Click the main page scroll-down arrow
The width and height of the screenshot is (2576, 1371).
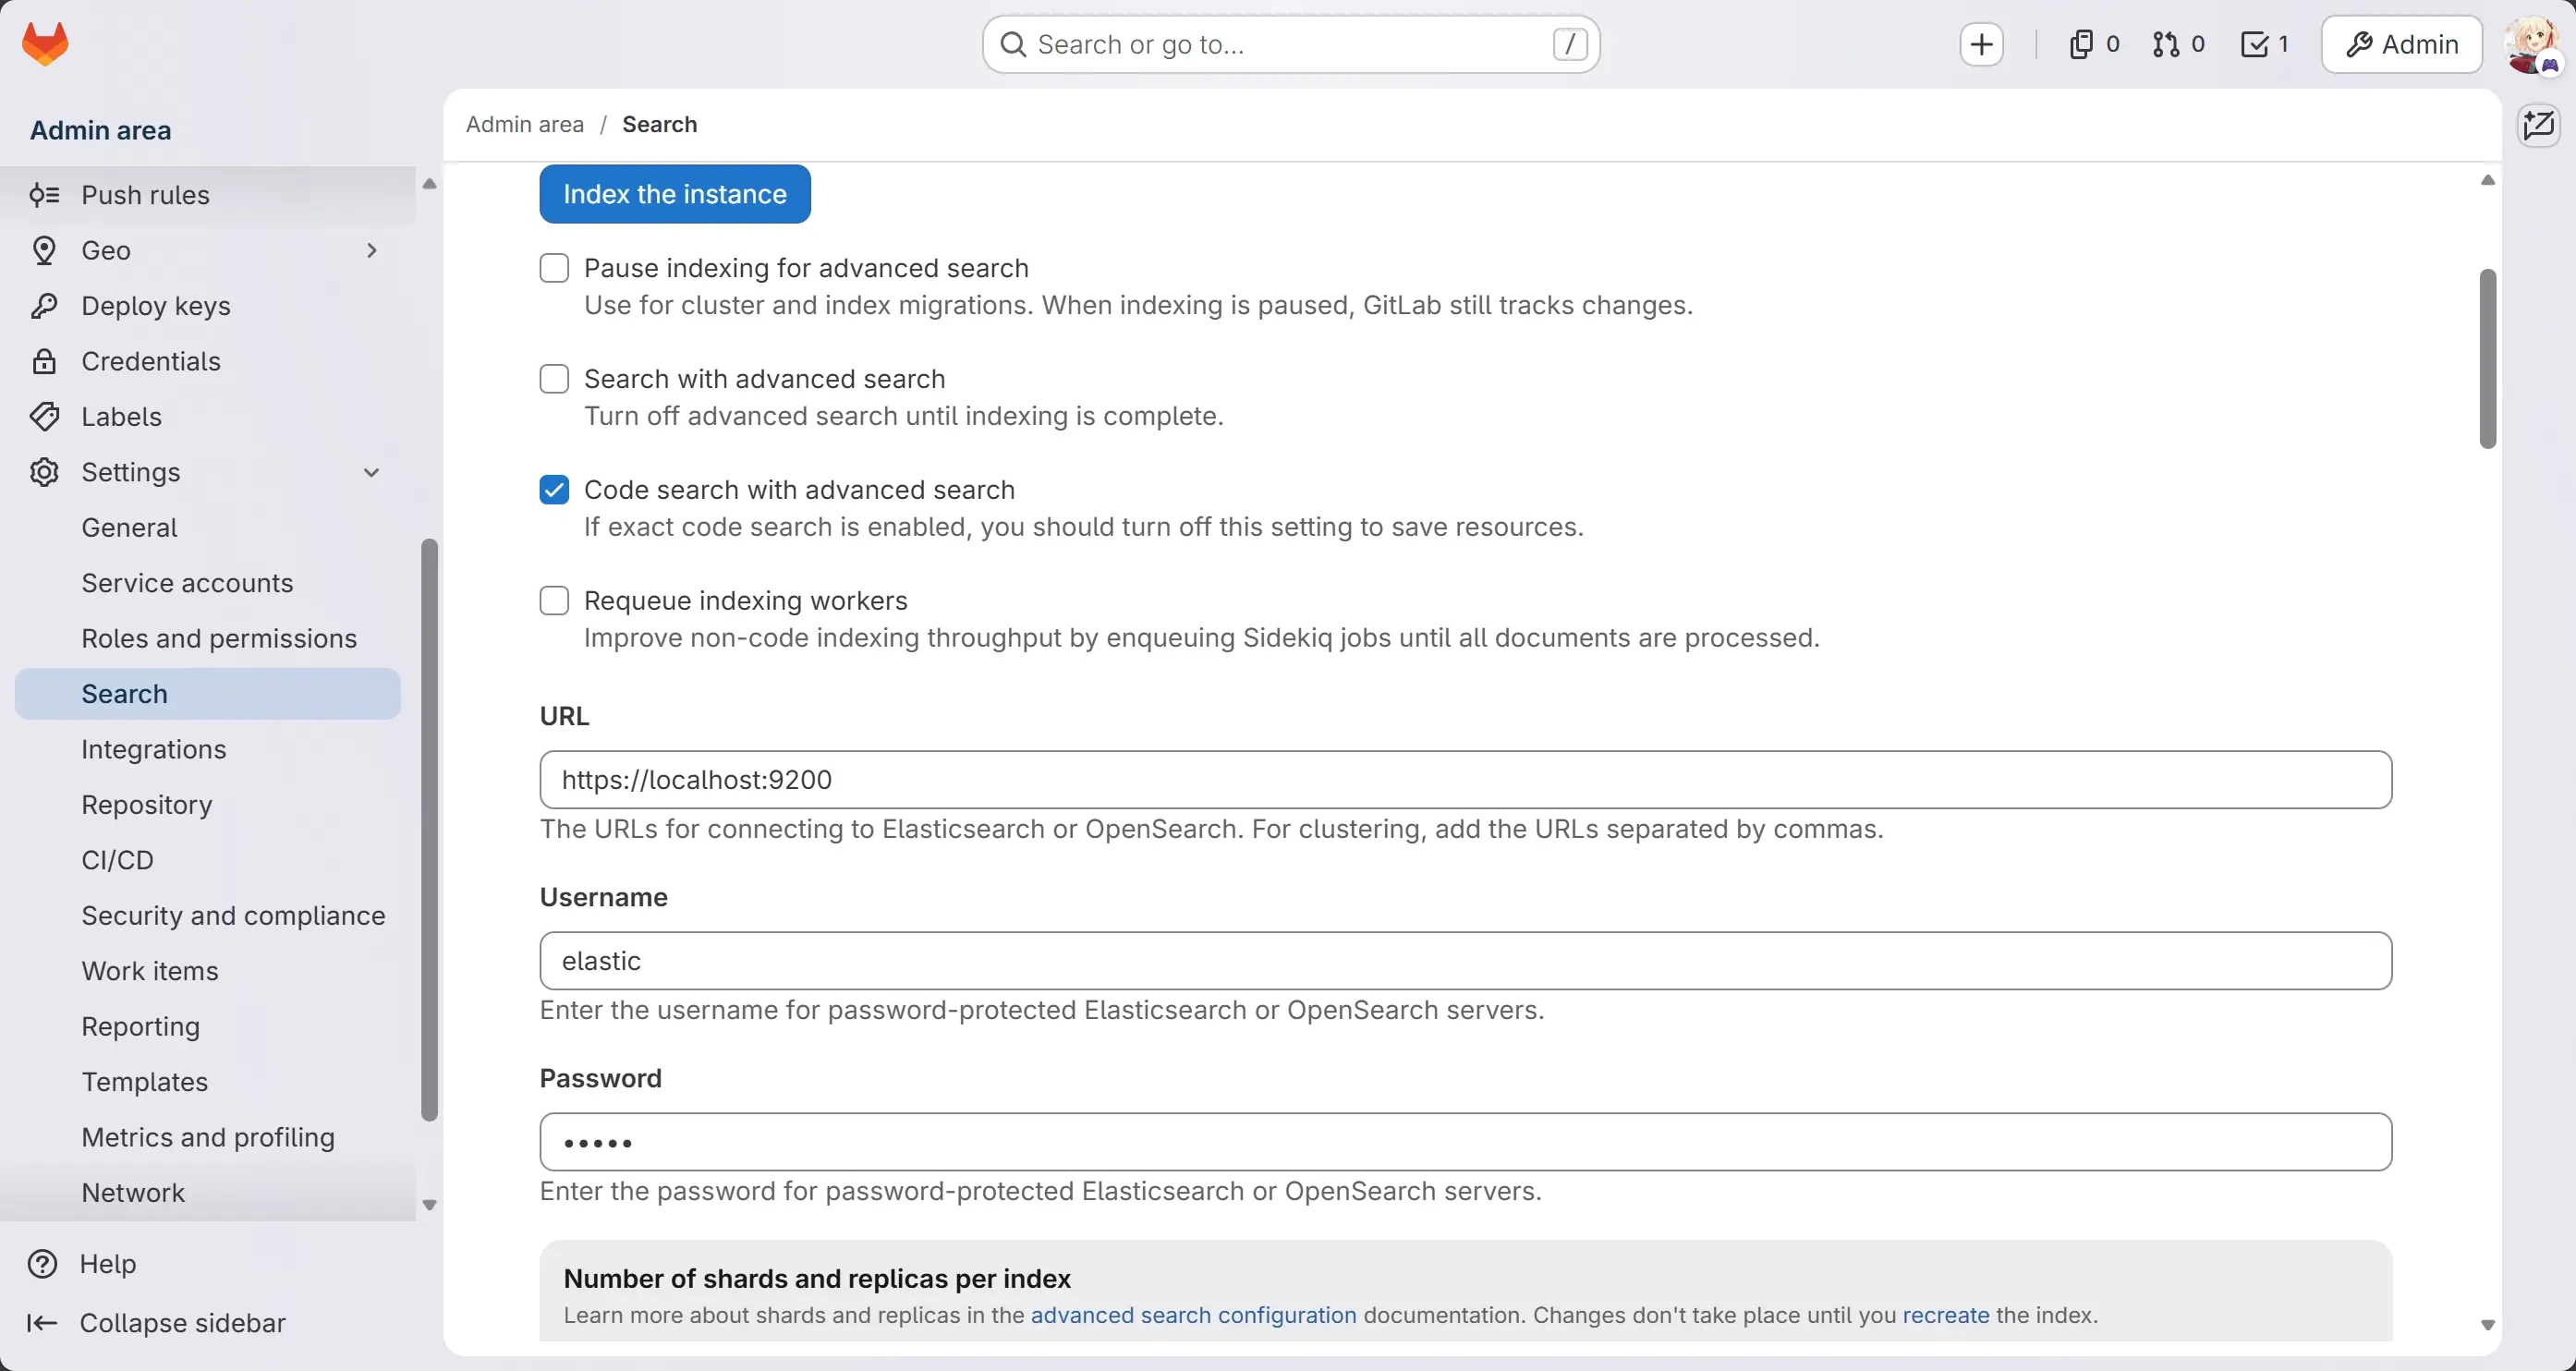click(2488, 1325)
